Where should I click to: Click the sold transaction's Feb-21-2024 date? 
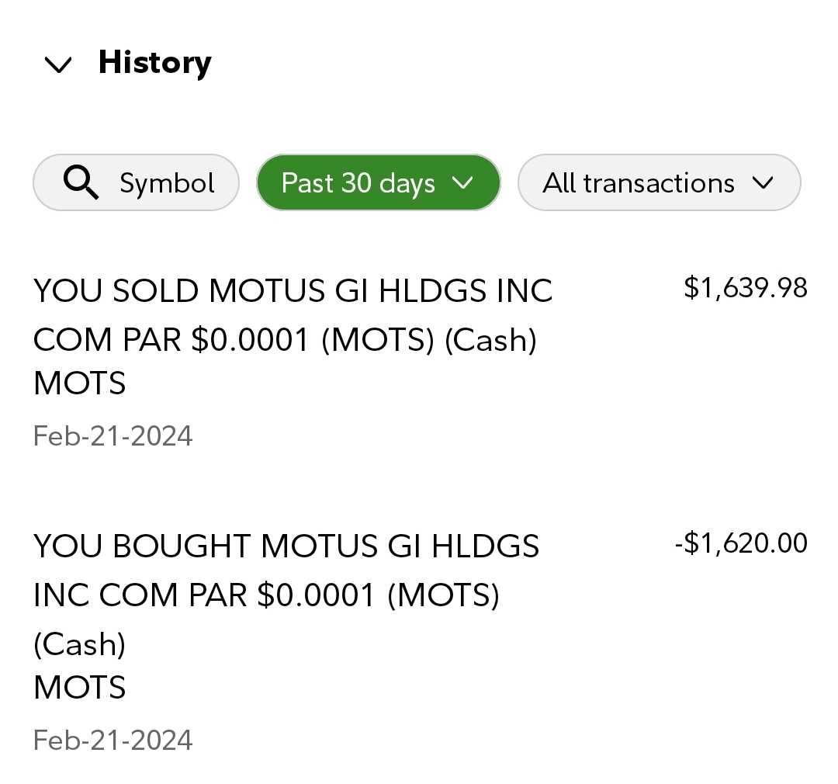tap(113, 435)
